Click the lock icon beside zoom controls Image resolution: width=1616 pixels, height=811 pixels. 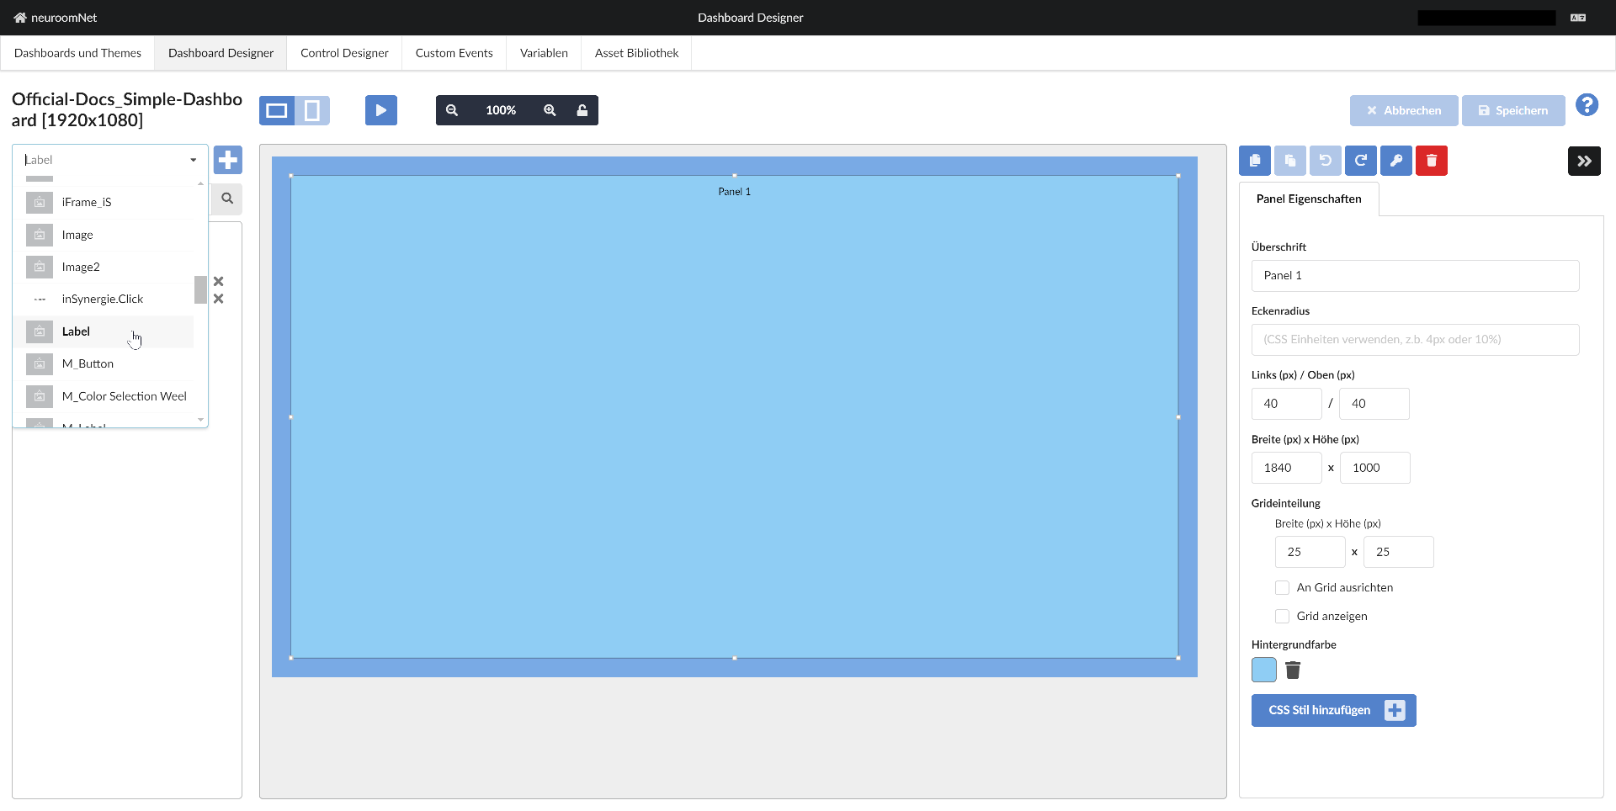[x=582, y=109]
